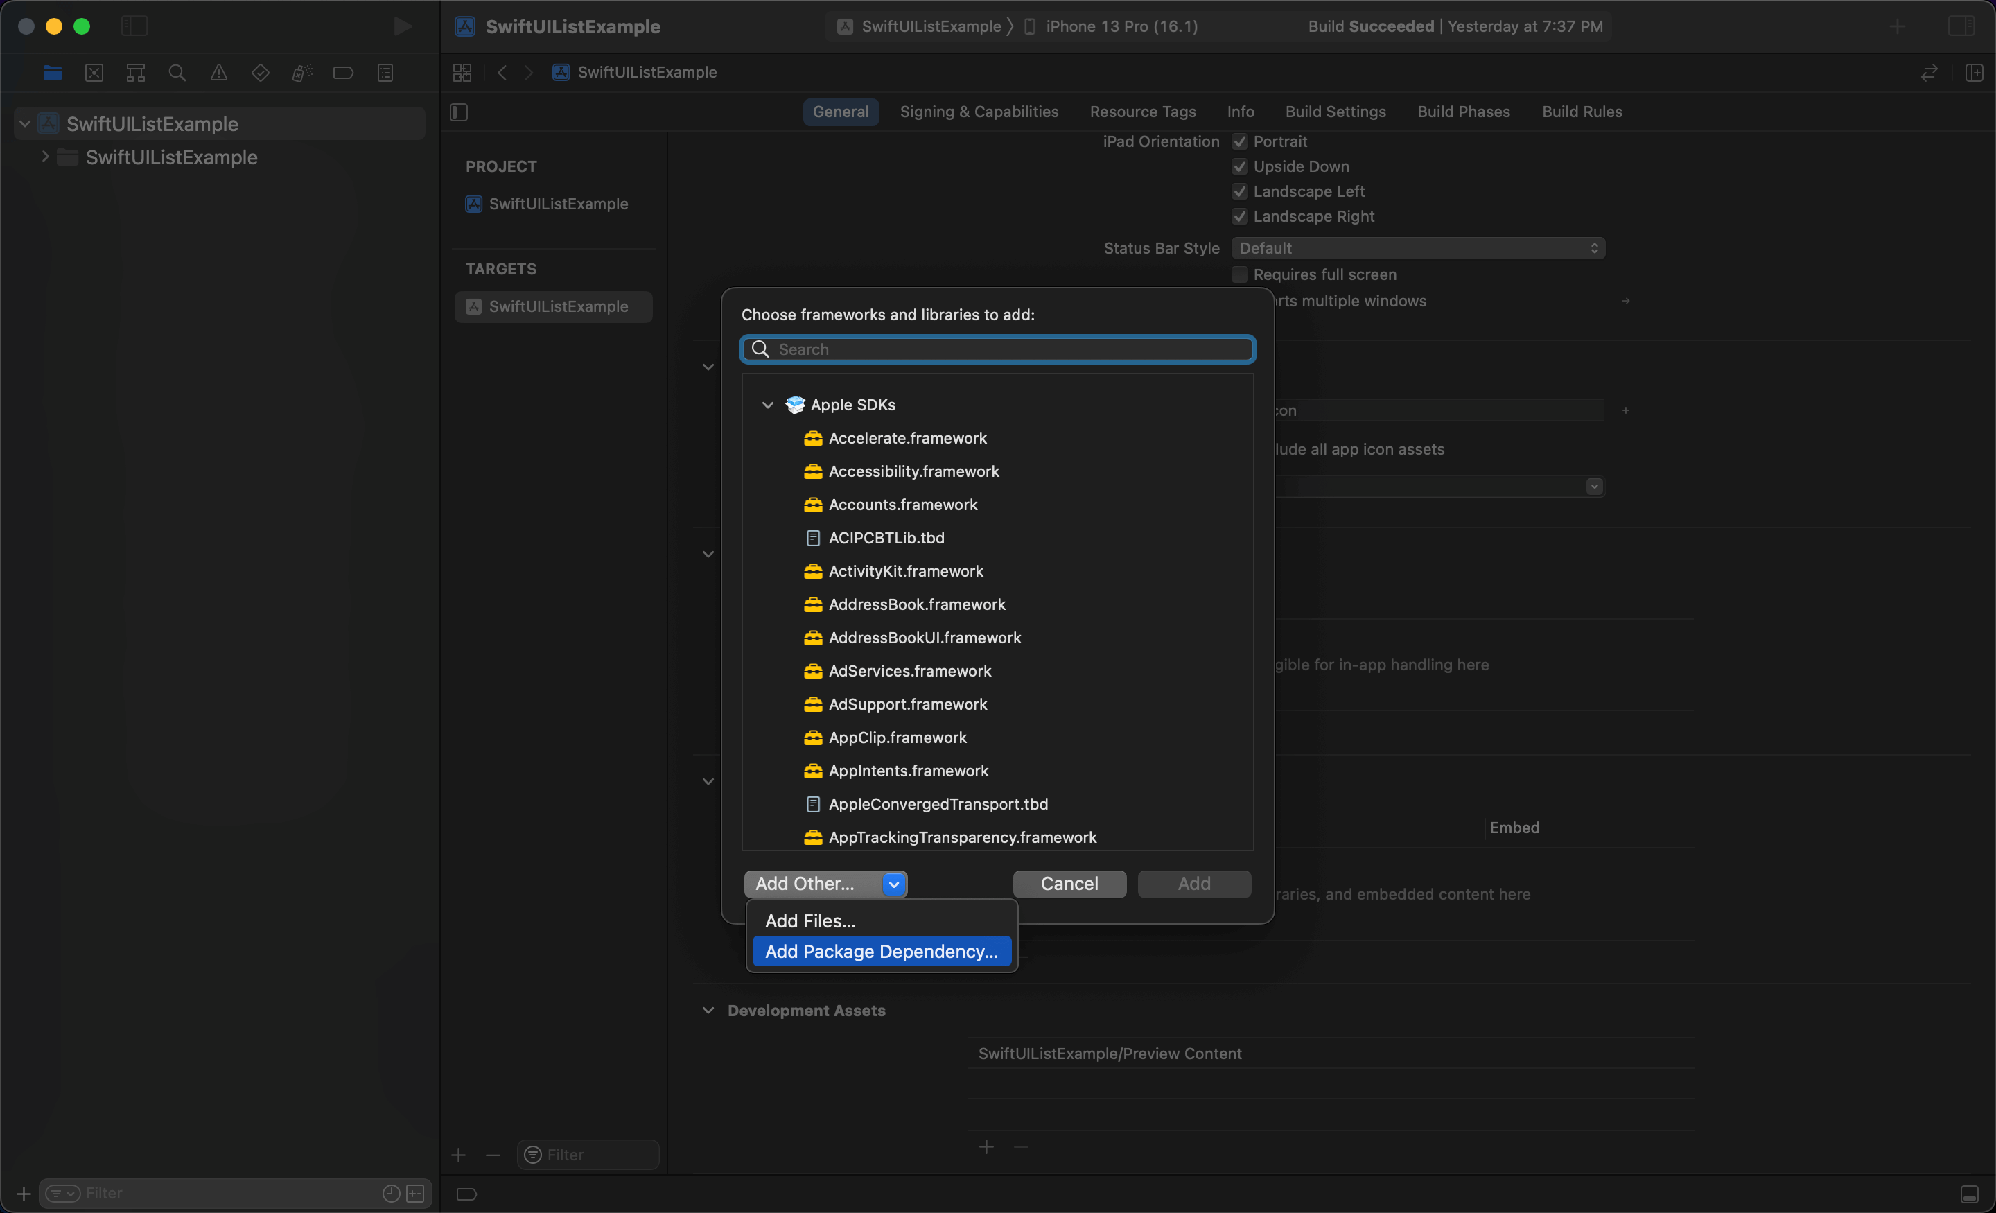Open the report navigator icon
1996x1213 pixels.
pyautogui.click(x=385, y=73)
